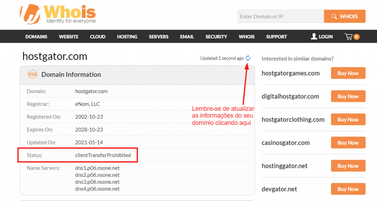377x201 pixels.
Task: Click the hostgator.com page heading
Action: click(x=55, y=56)
